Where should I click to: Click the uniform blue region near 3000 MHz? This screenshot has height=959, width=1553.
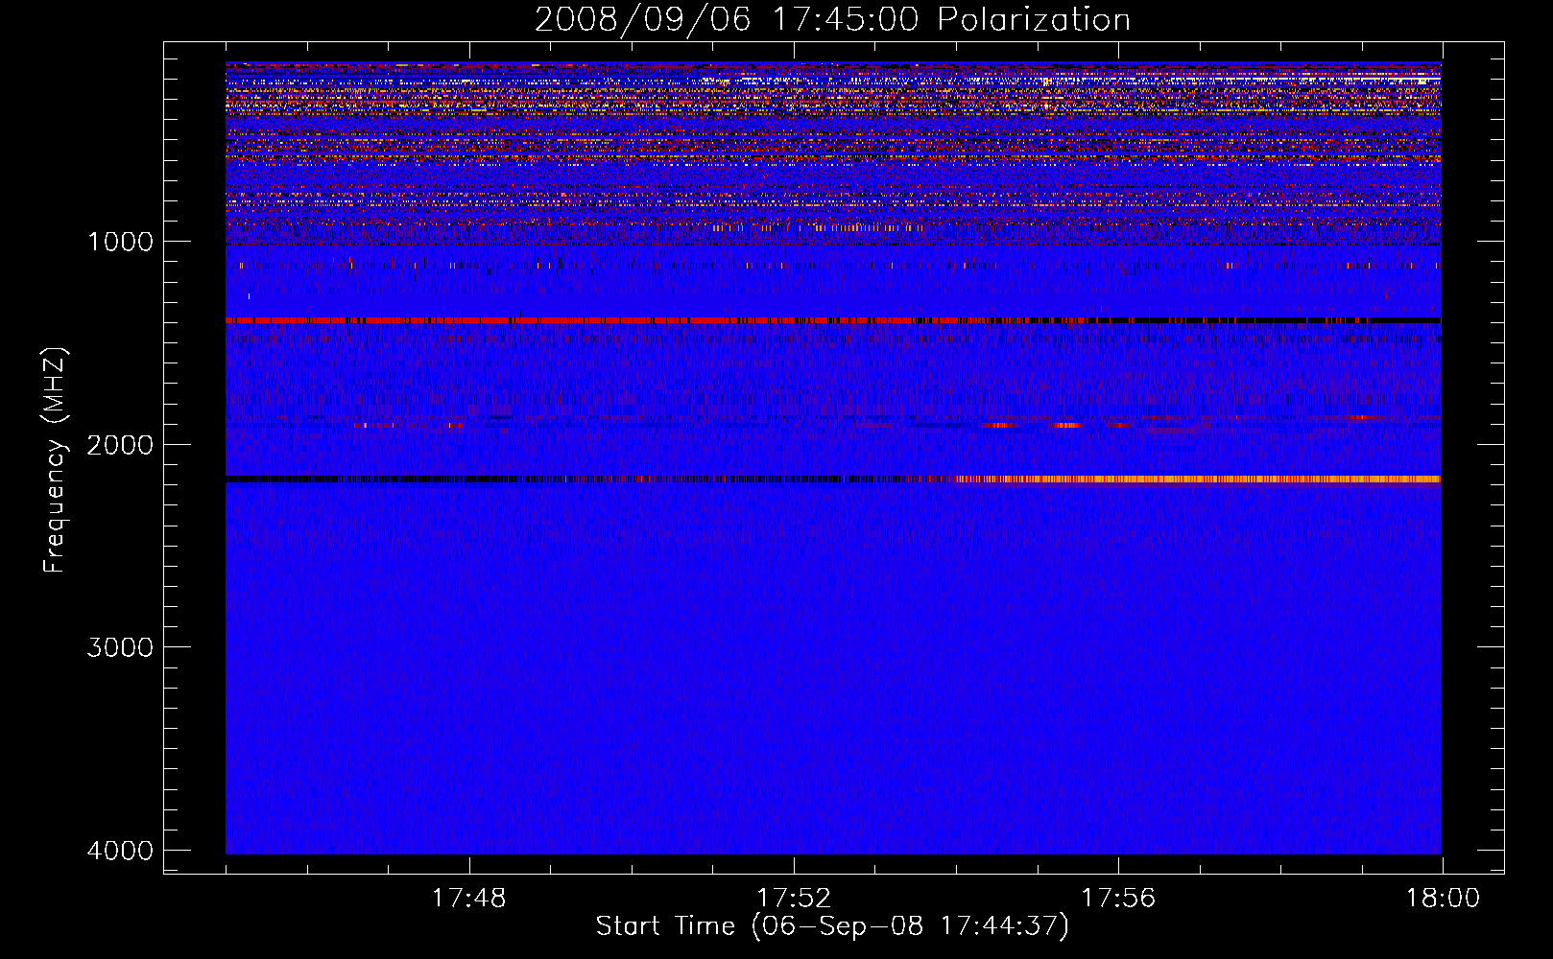(833, 647)
